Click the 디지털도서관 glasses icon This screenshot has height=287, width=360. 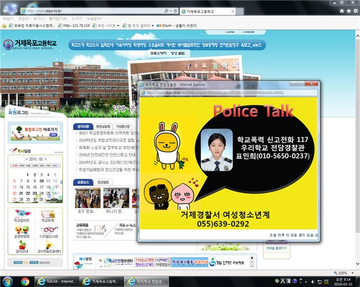49,229
